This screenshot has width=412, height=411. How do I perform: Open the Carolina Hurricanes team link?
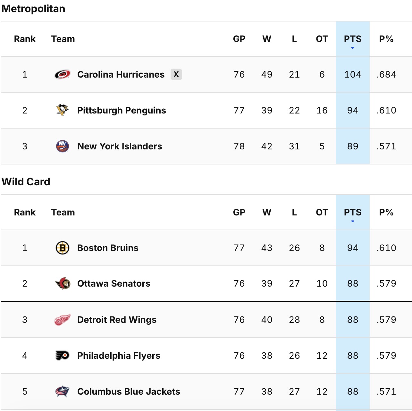point(121,74)
